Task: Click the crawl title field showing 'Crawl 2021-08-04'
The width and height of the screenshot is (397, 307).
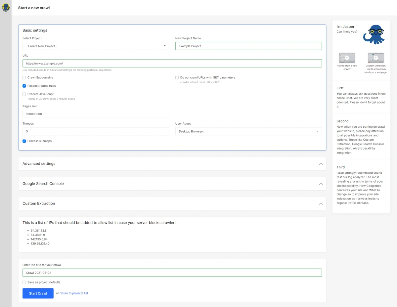Action: 172,272
